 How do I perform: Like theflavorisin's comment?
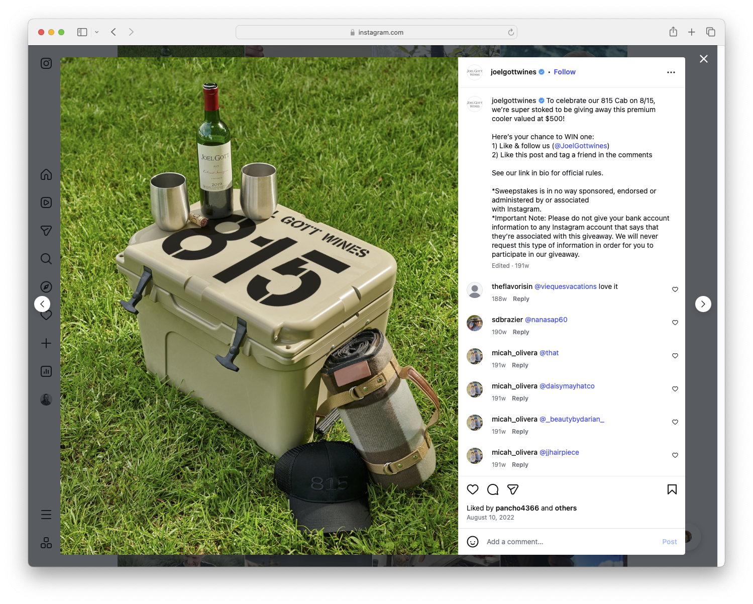tap(675, 289)
